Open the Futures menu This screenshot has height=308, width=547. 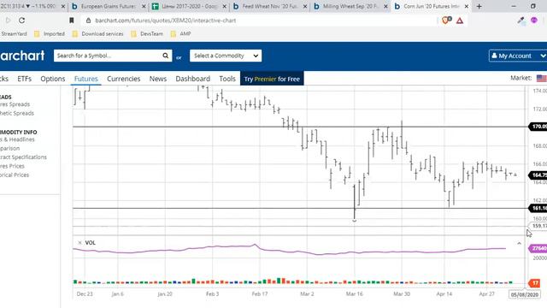click(85, 79)
